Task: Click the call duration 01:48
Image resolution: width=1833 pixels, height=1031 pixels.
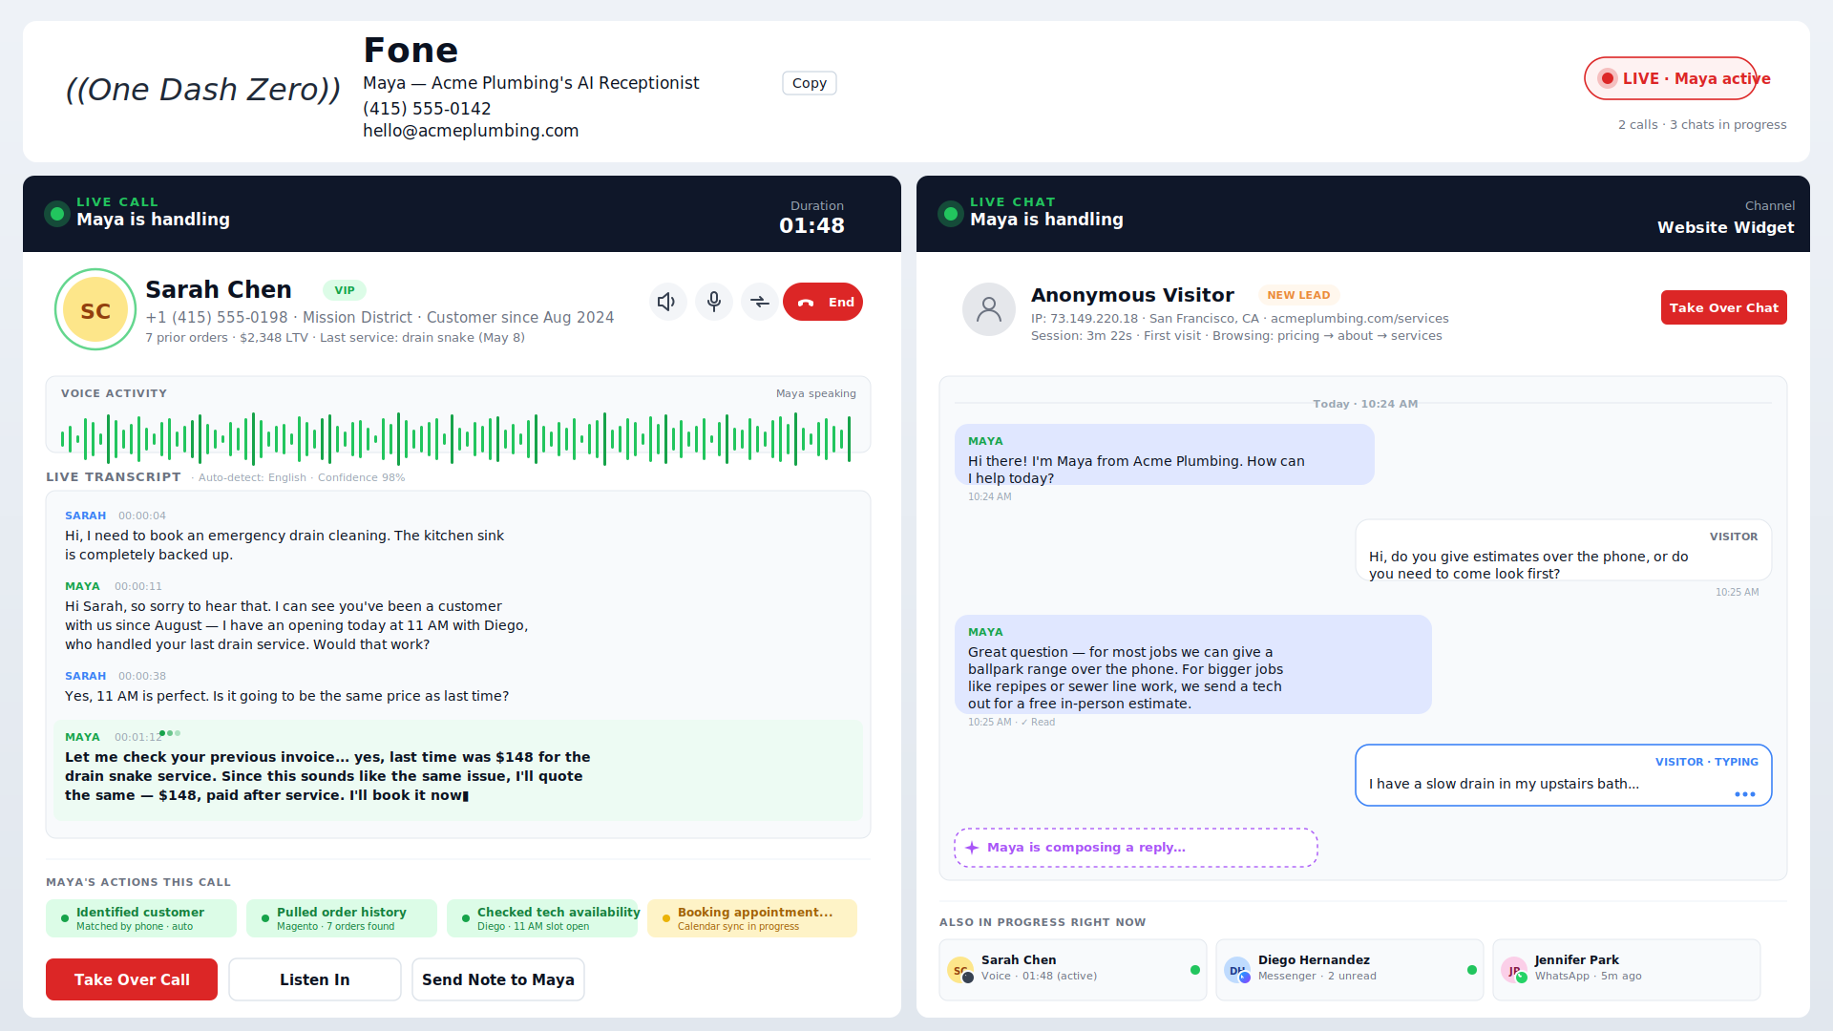Action: coord(811,225)
